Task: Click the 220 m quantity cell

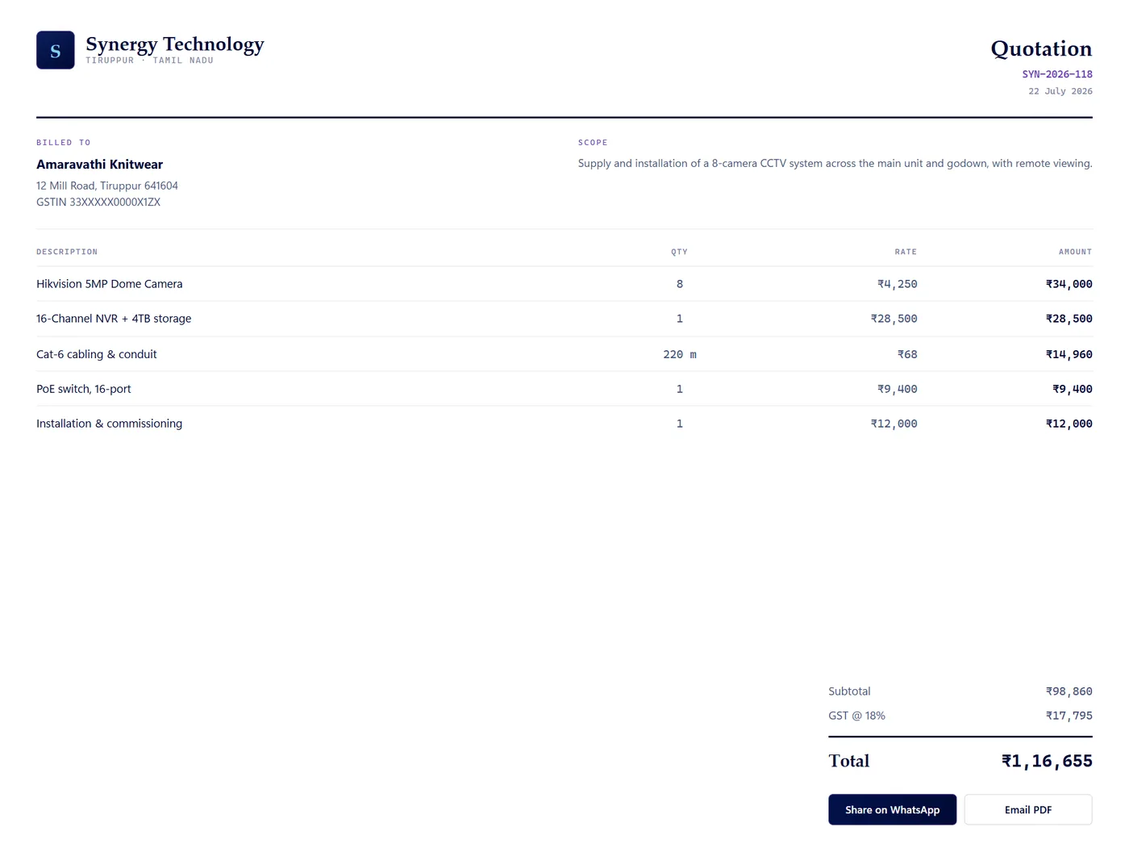Action: 680,354
